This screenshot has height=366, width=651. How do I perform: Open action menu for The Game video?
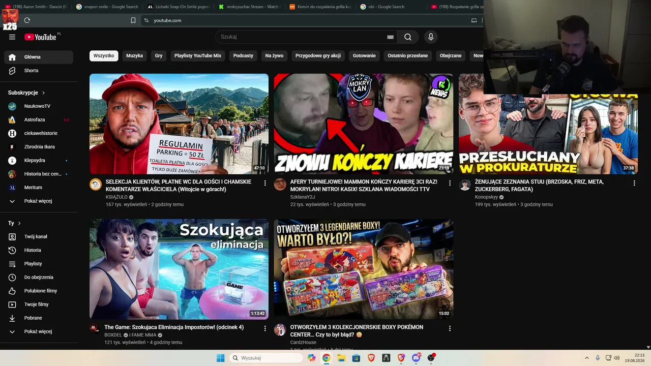pyautogui.click(x=265, y=328)
